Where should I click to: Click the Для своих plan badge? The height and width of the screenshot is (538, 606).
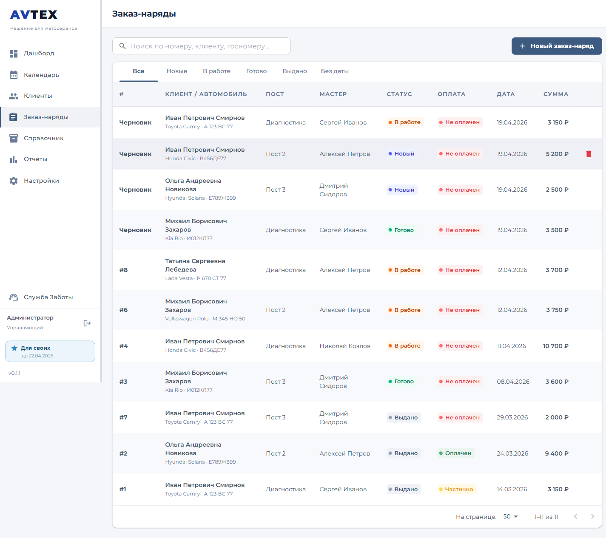50,351
